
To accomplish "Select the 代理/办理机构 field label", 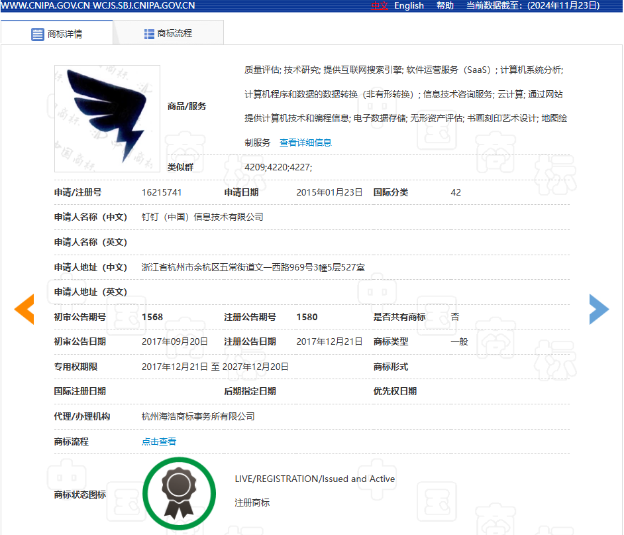I will tap(82, 417).
